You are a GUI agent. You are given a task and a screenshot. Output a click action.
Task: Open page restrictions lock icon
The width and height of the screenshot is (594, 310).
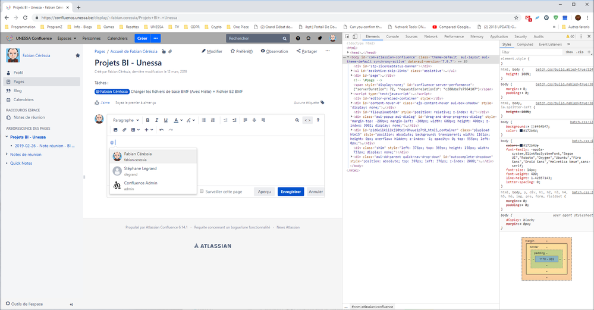pyautogui.click(x=164, y=52)
